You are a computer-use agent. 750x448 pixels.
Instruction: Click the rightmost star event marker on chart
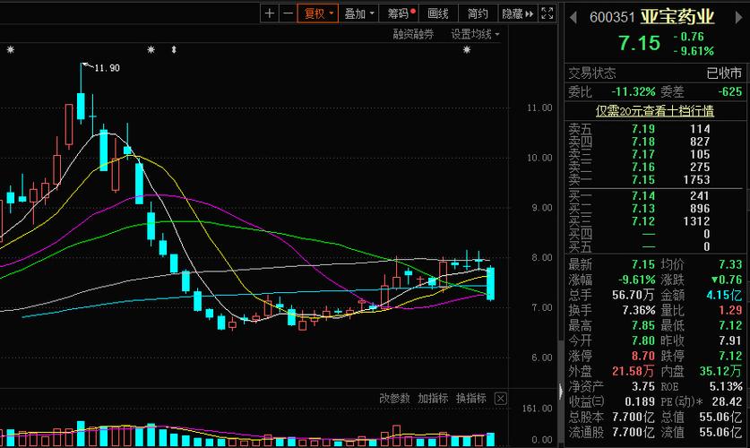(x=466, y=49)
